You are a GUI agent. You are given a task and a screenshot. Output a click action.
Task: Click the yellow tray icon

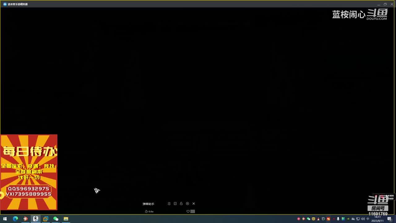313,219
